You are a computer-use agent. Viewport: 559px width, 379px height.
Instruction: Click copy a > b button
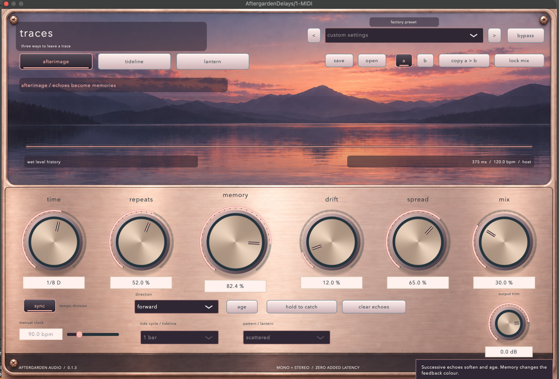click(464, 61)
